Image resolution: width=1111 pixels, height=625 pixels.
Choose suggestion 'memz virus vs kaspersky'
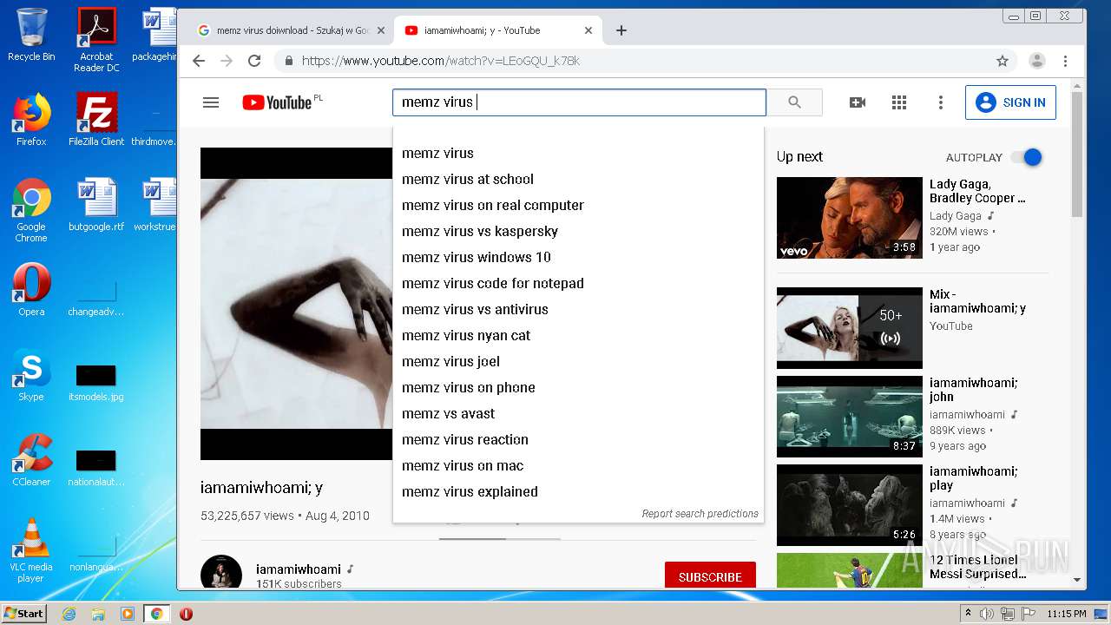pos(578,231)
